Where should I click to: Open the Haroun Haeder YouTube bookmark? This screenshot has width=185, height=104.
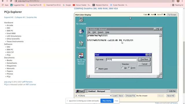pyautogui.click(x=82, y=5)
